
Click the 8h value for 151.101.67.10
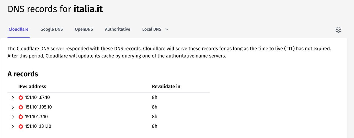click(x=155, y=97)
